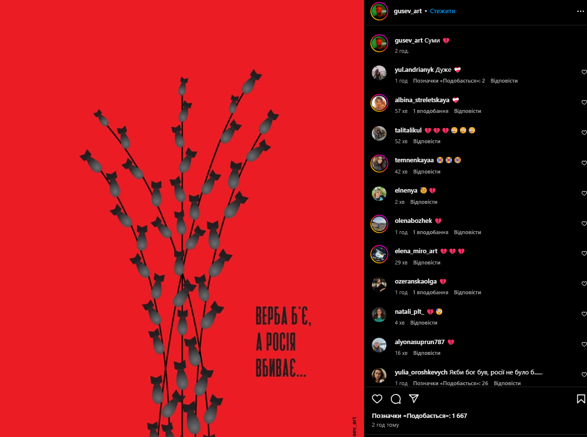The height and width of the screenshot is (437, 587).
Task: Reply to yulia_oroshkevych via Відповісти
Action: (507, 383)
